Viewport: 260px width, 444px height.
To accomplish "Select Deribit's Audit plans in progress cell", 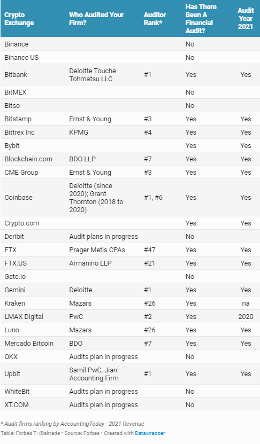I will point(103,237).
